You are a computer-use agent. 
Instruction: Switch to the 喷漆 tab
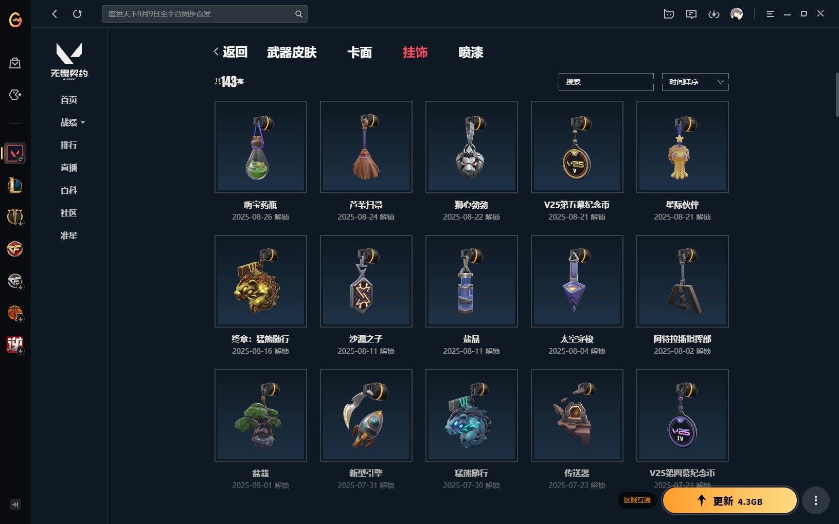[471, 52]
